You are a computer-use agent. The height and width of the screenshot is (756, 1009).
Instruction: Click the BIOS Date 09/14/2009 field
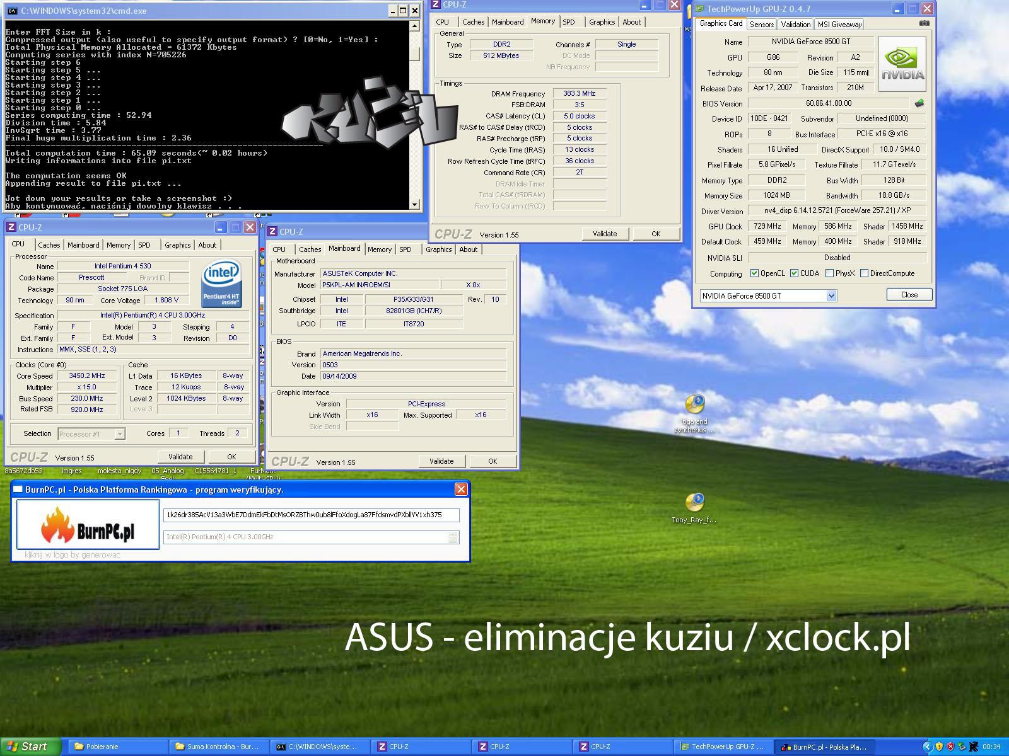coord(413,376)
